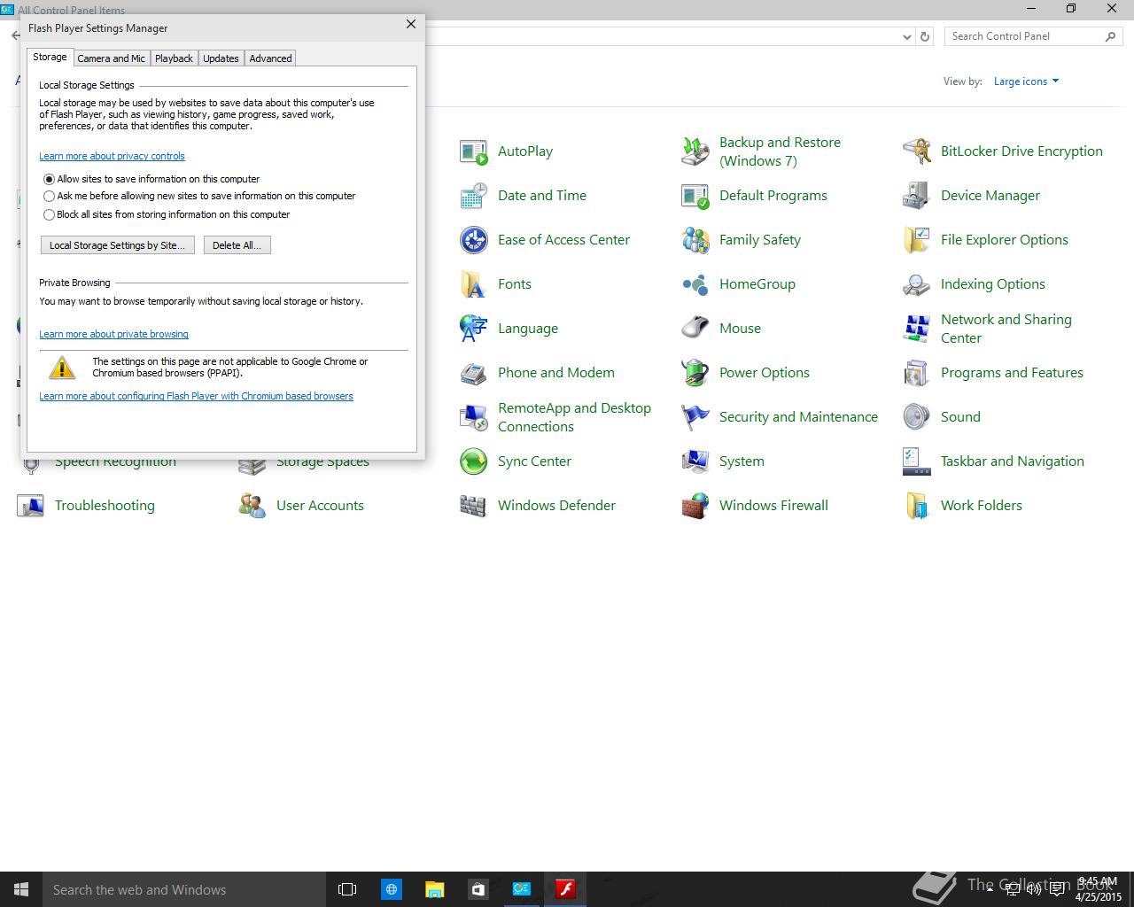Open the Taskbar and Navigation icon

(x=917, y=461)
